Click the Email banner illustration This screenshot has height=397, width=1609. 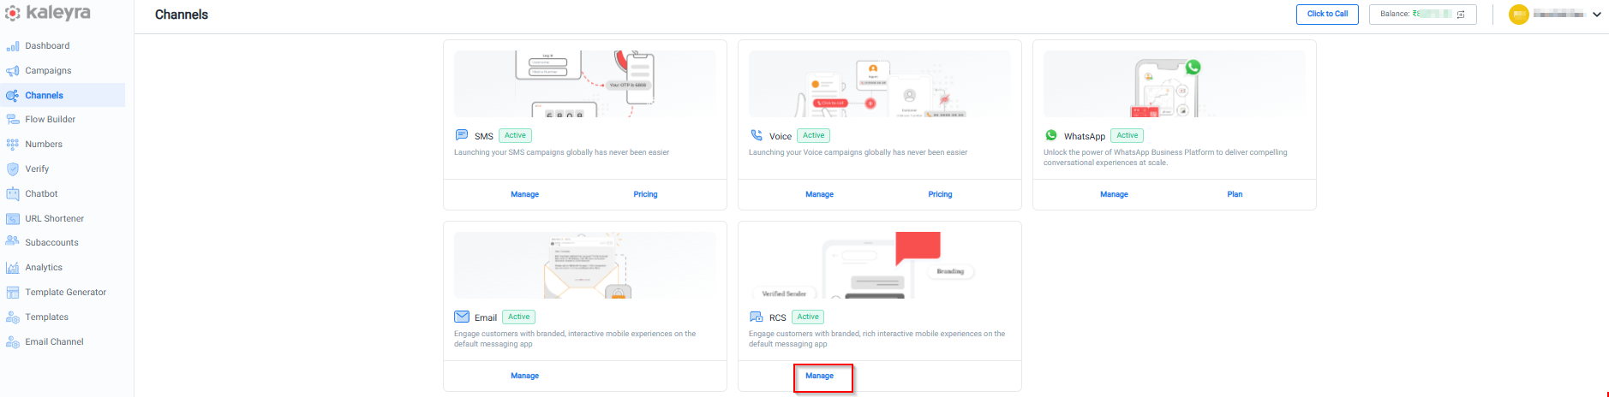(584, 265)
